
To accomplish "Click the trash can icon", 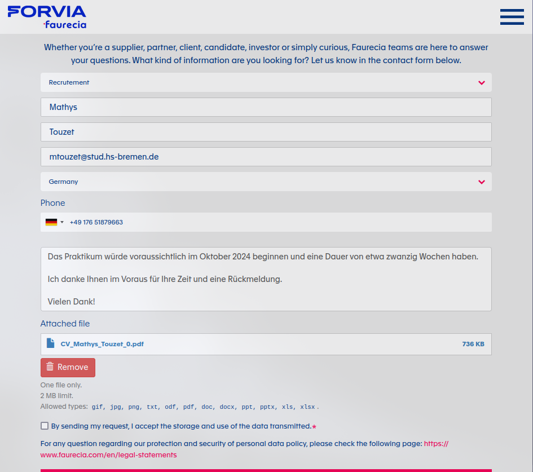I will 50,367.
